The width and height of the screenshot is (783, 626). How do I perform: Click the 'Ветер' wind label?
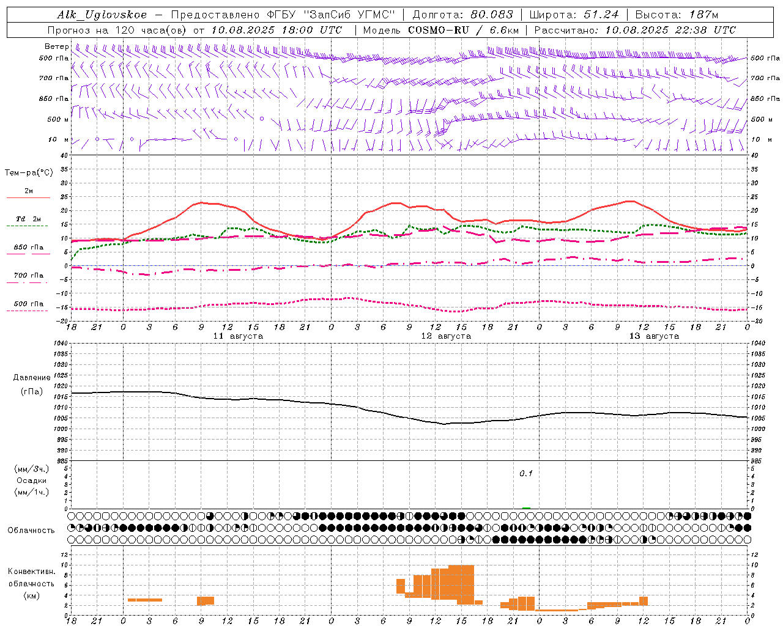point(56,46)
